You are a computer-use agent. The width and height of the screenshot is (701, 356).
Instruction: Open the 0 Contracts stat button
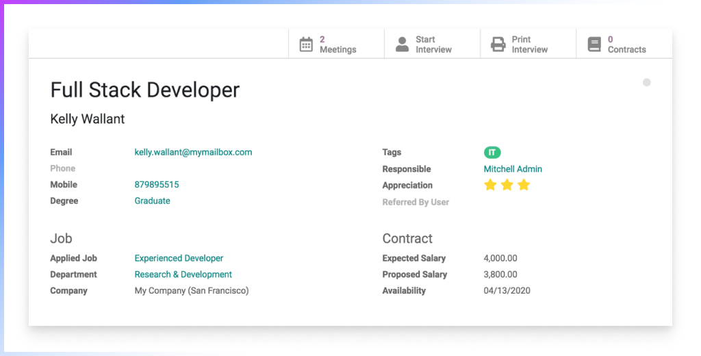(x=626, y=44)
